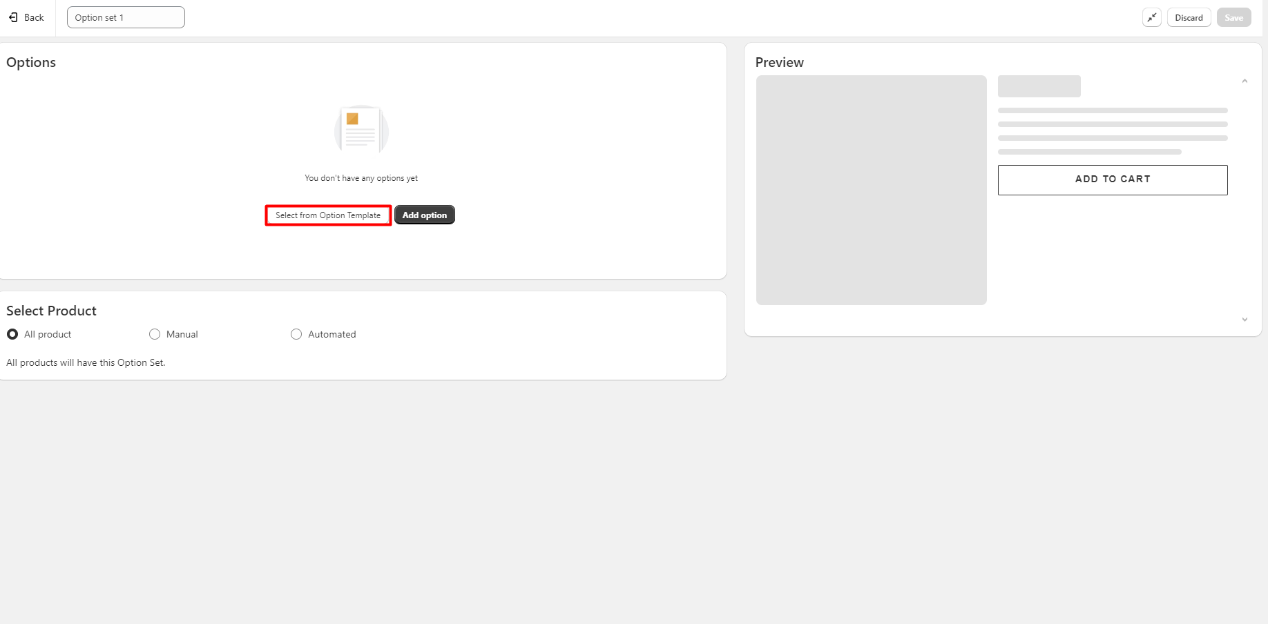Click the preview product image placeholder

871,190
